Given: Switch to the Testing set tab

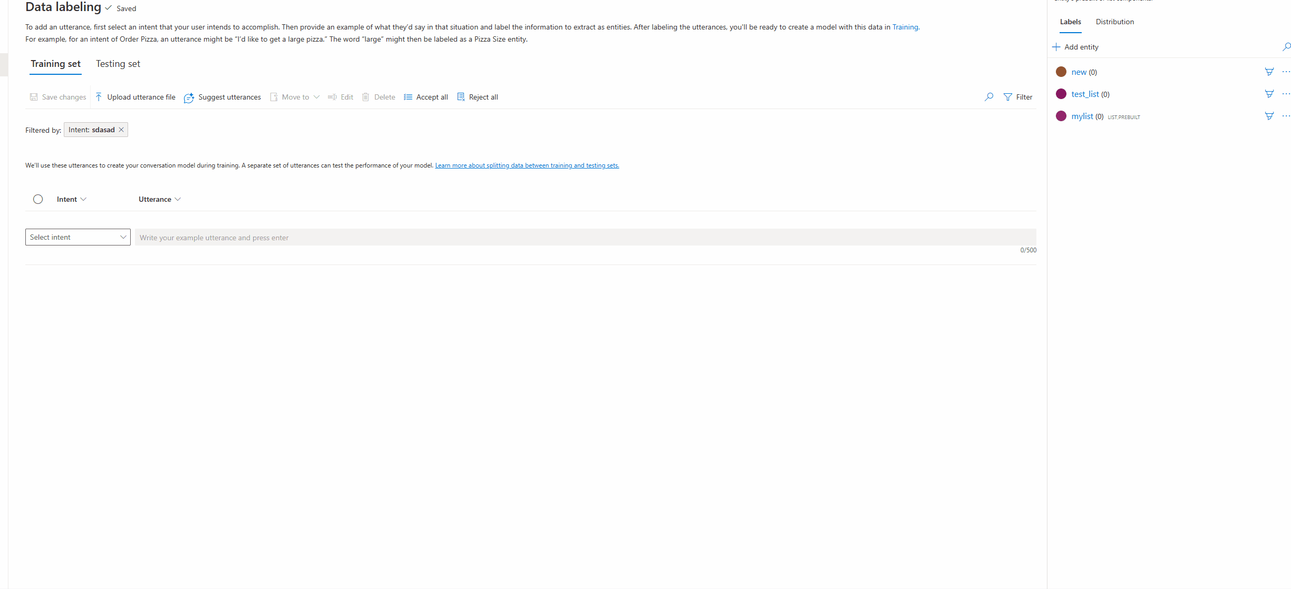Looking at the screenshot, I should (118, 63).
